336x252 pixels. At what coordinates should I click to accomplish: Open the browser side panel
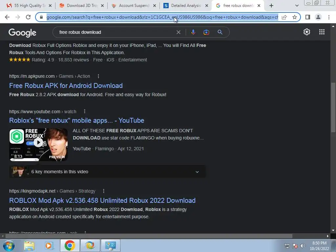click(x=308, y=17)
